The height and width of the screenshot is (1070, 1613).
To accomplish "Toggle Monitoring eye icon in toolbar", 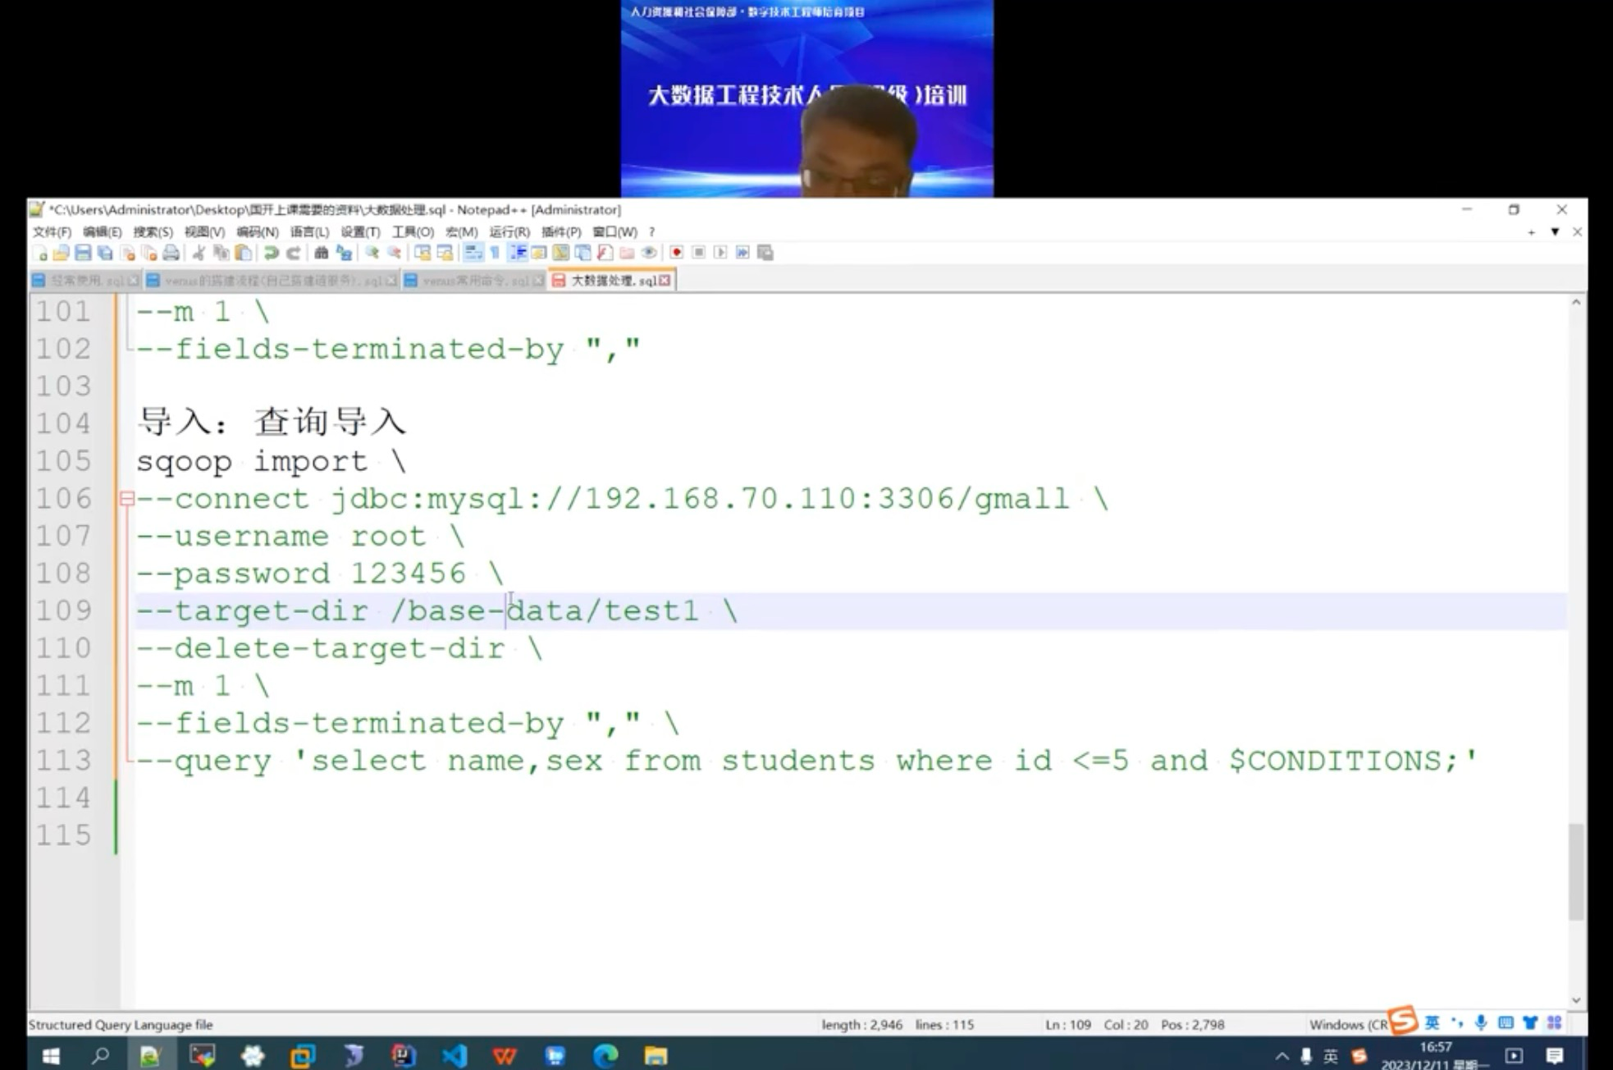I will pyautogui.click(x=648, y=253).
